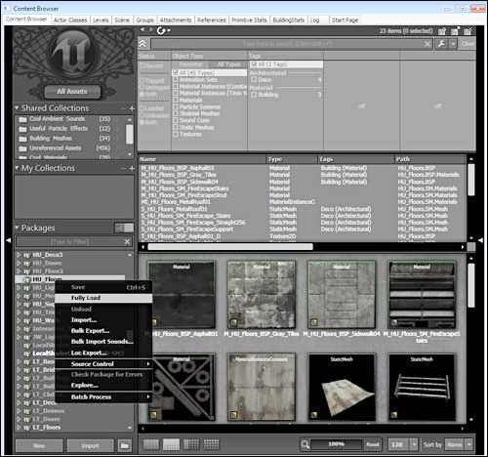488x457 pixels.
Task: Open the Batch Process submenu
Action: pos(103,397)
